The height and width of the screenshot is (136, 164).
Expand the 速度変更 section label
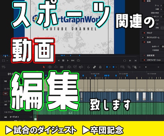(x=150, y=55)
